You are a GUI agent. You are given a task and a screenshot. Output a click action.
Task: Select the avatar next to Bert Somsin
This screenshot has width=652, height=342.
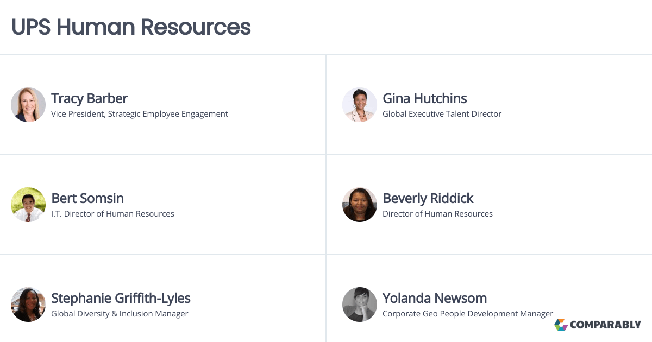pos(28,205)
